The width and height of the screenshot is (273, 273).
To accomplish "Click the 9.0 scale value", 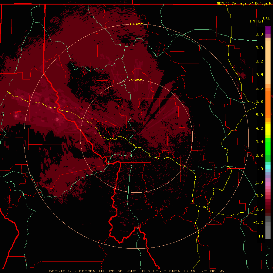I will (x=259, y=48).
